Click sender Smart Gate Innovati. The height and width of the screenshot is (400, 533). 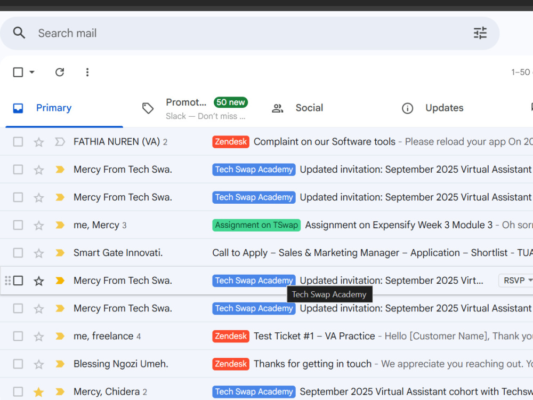coord(118,253)
